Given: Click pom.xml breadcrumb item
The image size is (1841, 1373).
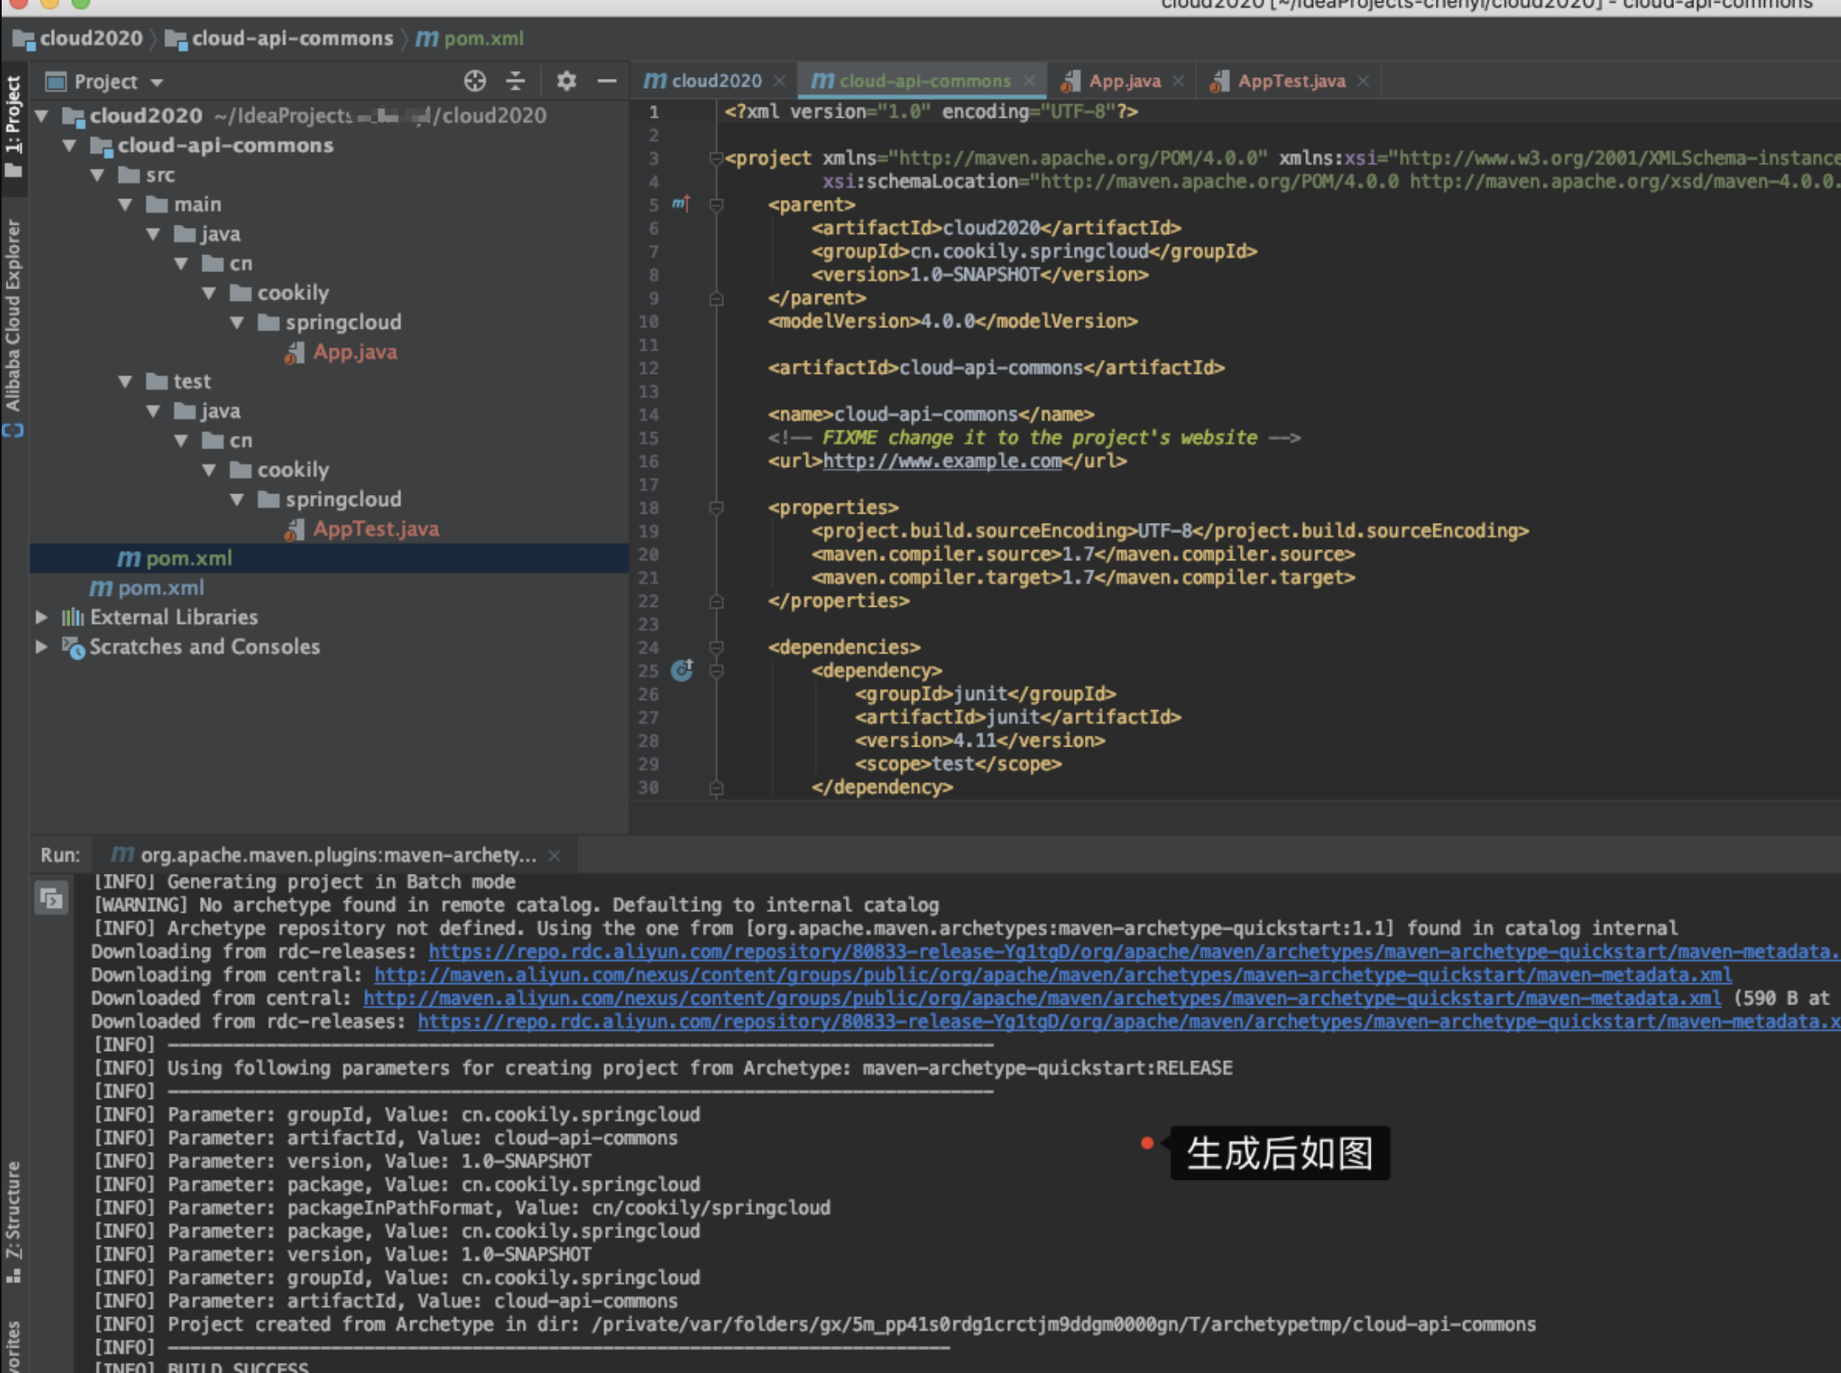Looking at the screenshot, I should pos(484,39).
